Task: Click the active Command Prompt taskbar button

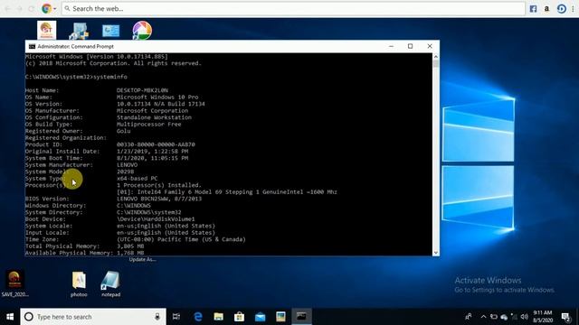Action: [301, 317]
